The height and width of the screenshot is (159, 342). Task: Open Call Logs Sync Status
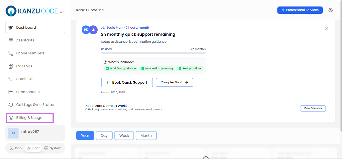[35, 105]
